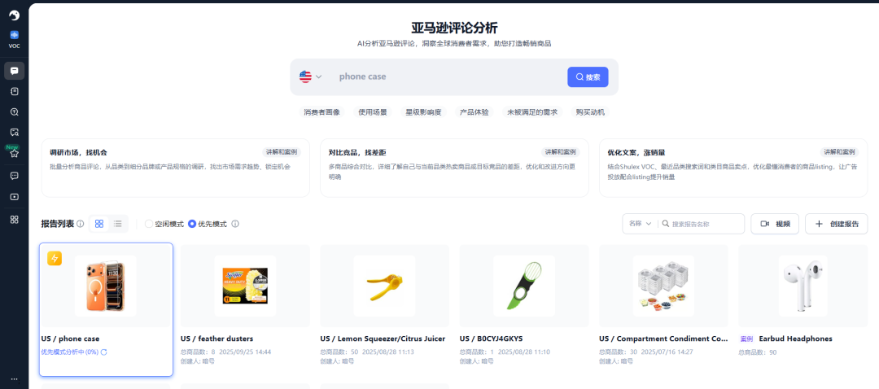
Task: Click the magnifier icon in report search
Action: pos(666,224)
